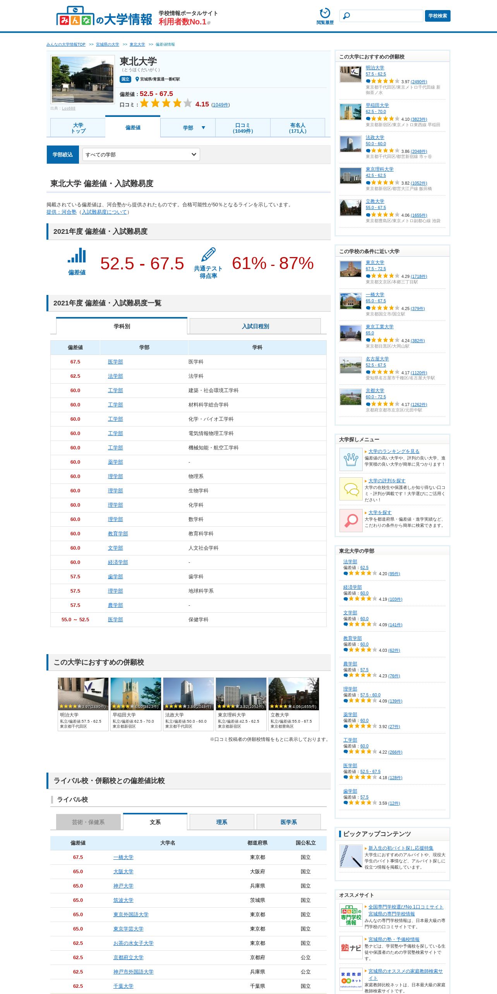Click the 東京理科大学 card image
This screenshot has height=994, width=497.
click(241, 694)
